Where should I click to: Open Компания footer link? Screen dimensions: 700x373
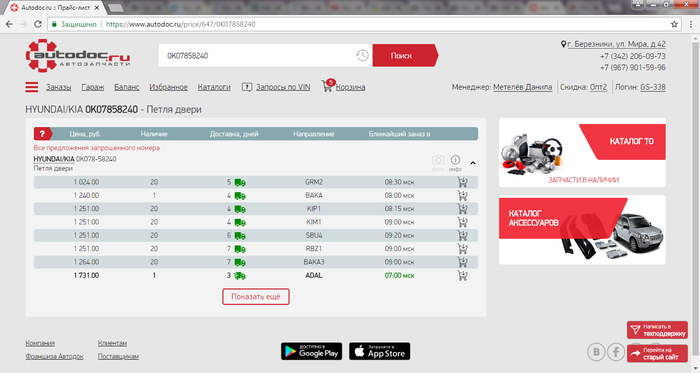(x=40, y=343)
